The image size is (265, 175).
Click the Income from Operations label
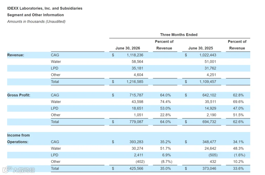tap(18, 138)
